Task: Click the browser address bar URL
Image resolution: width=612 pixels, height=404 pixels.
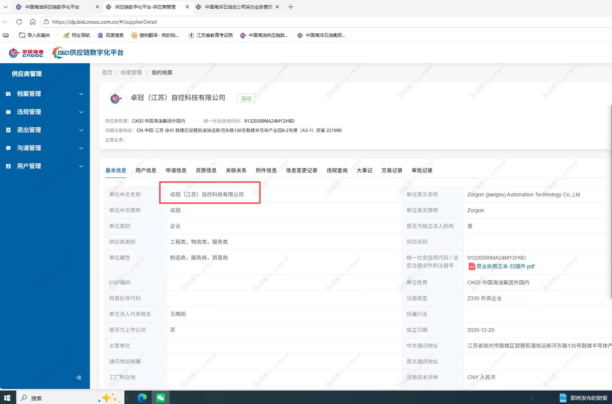Action: tap(104, 22)
